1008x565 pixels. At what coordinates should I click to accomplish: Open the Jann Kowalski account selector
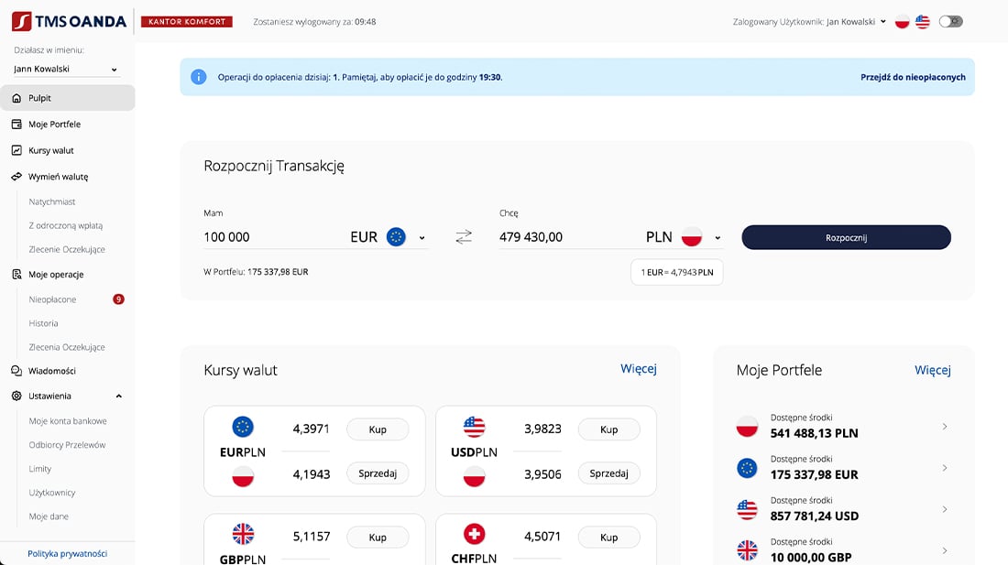66,69
